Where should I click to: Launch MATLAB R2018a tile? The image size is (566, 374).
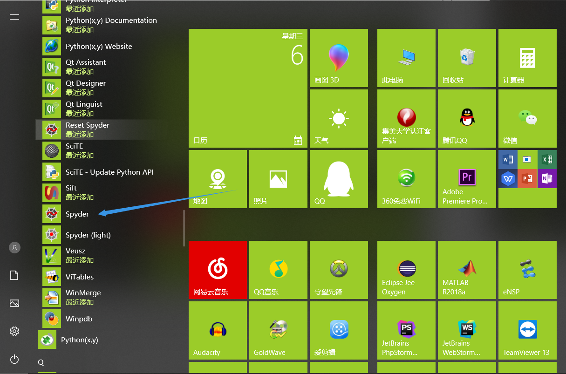[467, 270]
